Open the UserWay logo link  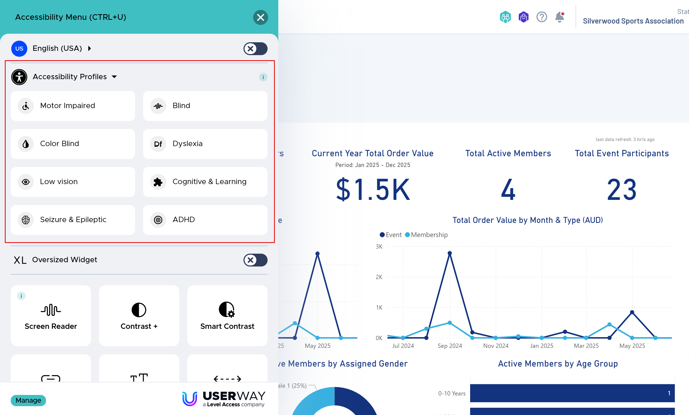(x=224, y=399)
